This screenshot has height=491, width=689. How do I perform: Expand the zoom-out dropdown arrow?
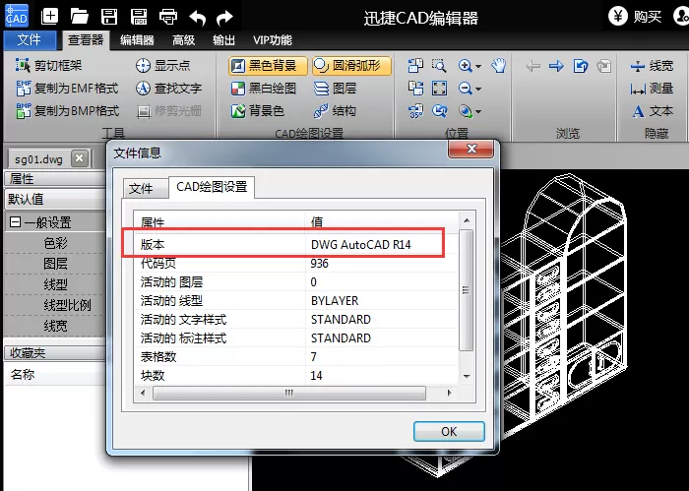(x=478, y=90)
